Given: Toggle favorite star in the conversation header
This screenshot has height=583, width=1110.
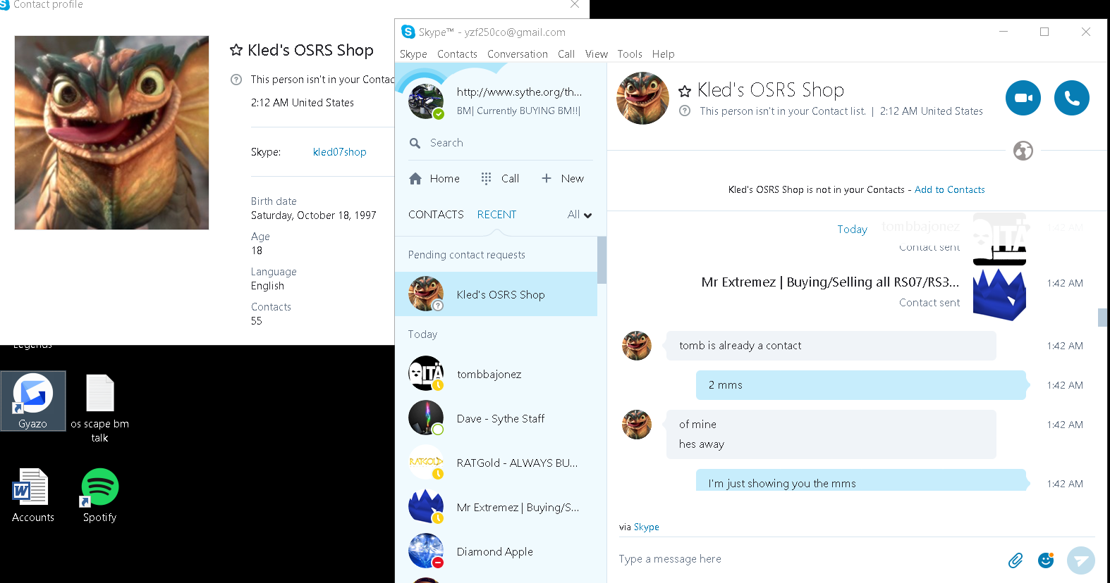Looking at the screenshot, I should tap(684, 91).
